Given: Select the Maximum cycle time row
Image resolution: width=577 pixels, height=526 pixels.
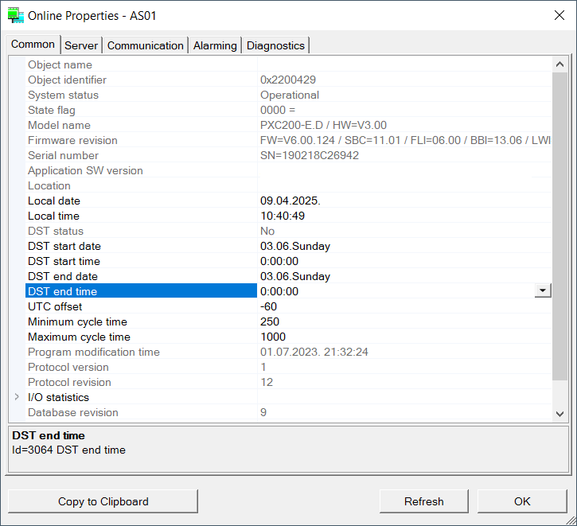Looking at the screenshot, I should (288, 337).
